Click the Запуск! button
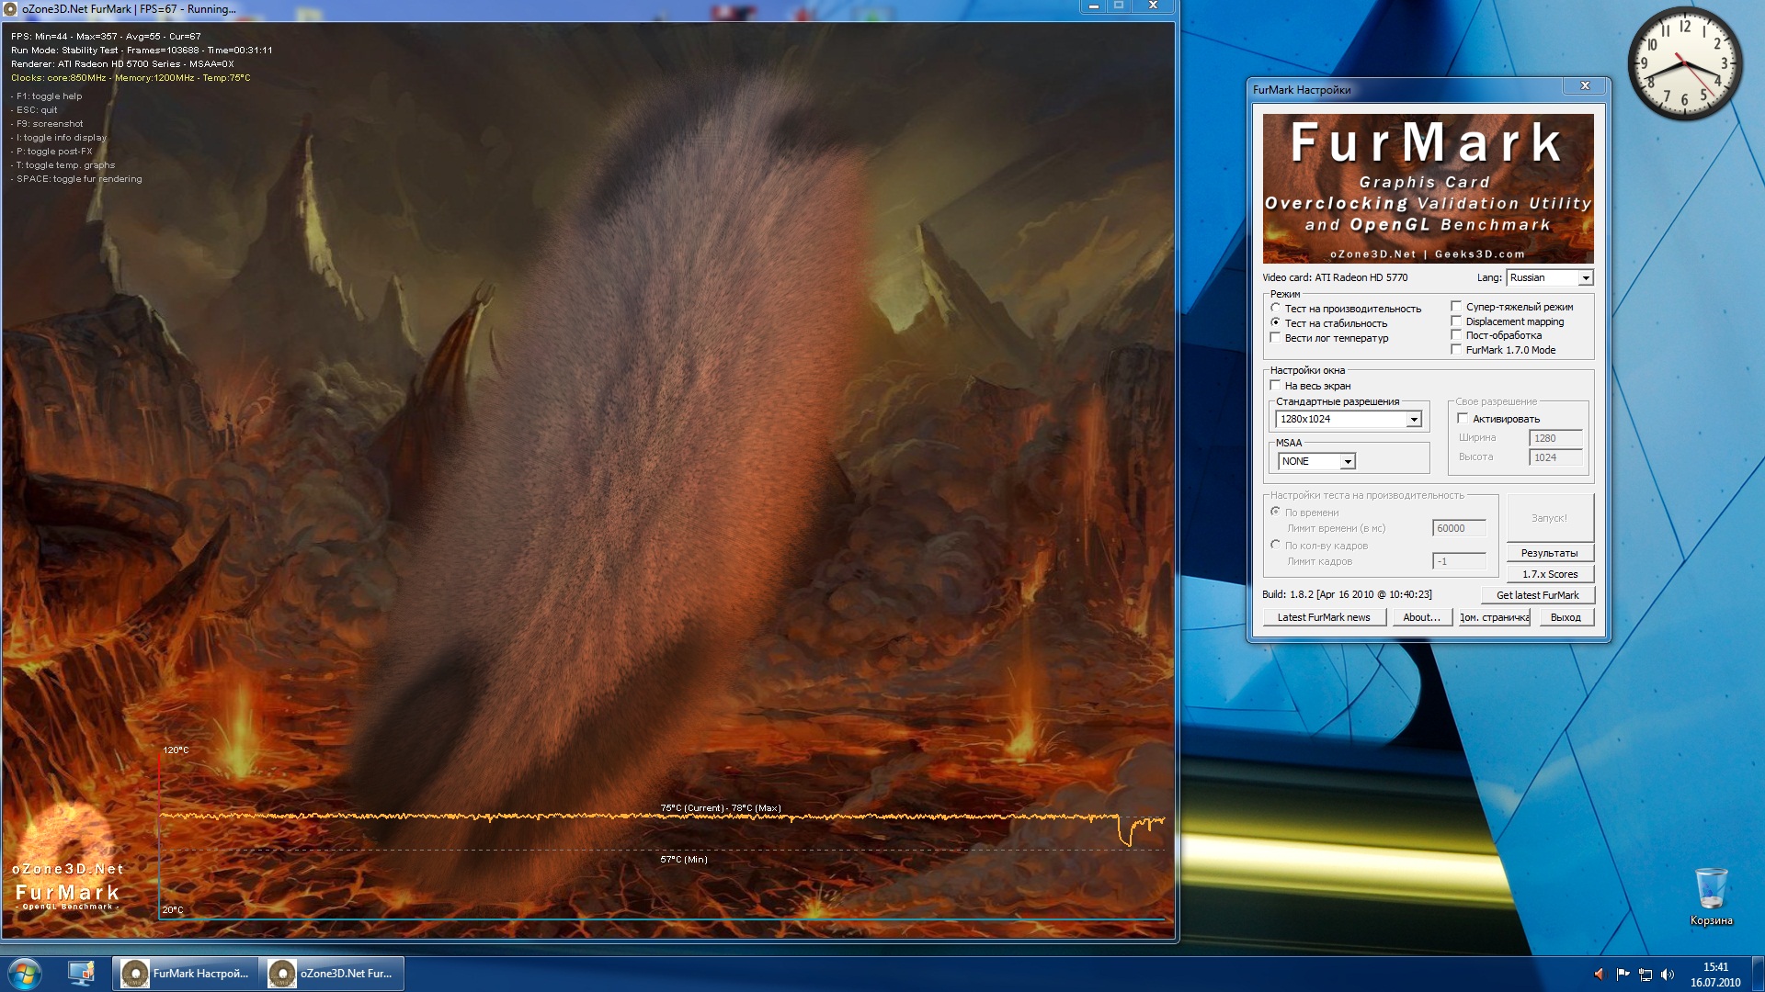 click(1549, 518)
